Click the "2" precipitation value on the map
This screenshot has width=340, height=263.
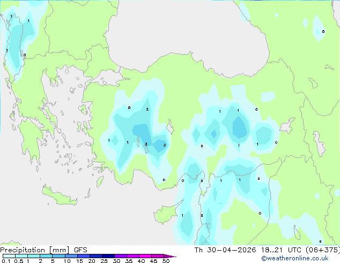point(147,109)
